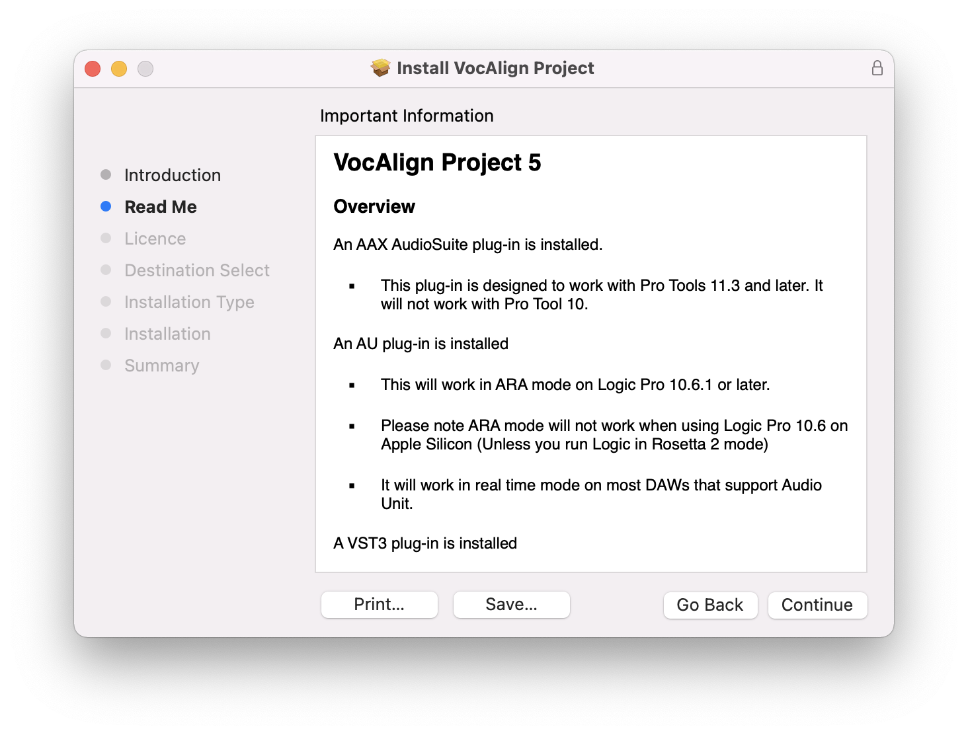Click the blue bullet next to Read Me
Image resolution: width=968 pixels, height=735 pixels.
(106, 206)
